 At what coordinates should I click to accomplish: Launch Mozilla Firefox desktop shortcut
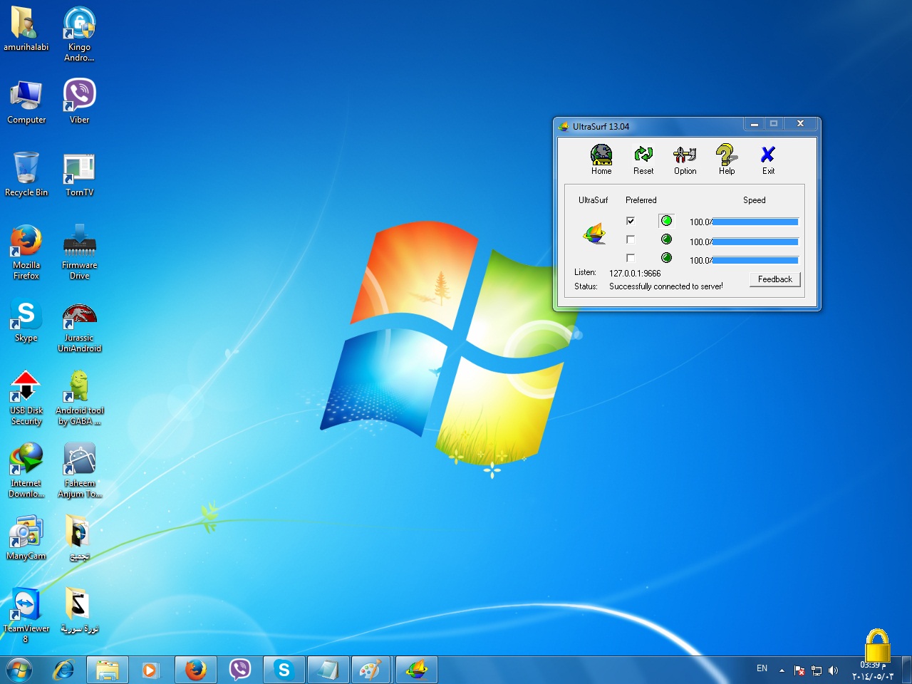26,252
